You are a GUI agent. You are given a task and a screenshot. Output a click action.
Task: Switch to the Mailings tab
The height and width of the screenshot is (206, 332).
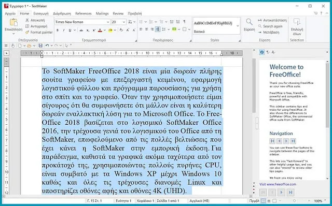[x=102, y=13]
